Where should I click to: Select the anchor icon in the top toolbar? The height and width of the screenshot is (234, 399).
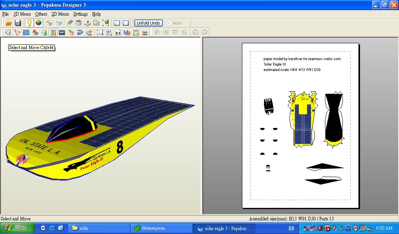(88, 23)
